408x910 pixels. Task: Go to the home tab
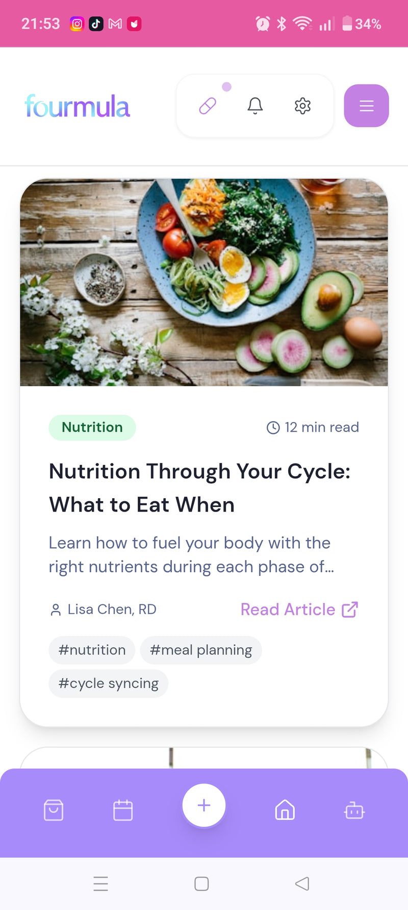285,810
